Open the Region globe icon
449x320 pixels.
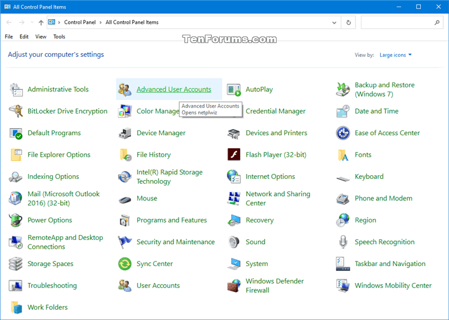(343, 220)
